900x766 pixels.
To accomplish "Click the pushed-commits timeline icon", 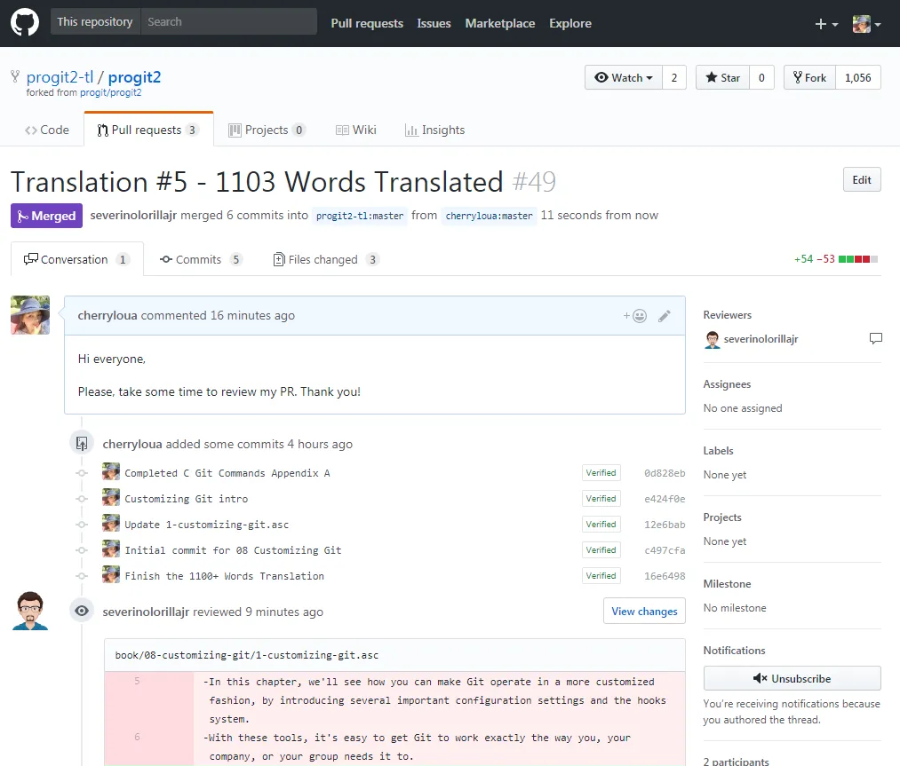I will (x=82, y=443).
